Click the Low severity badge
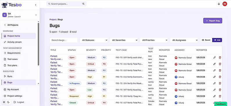 point(89,90)
